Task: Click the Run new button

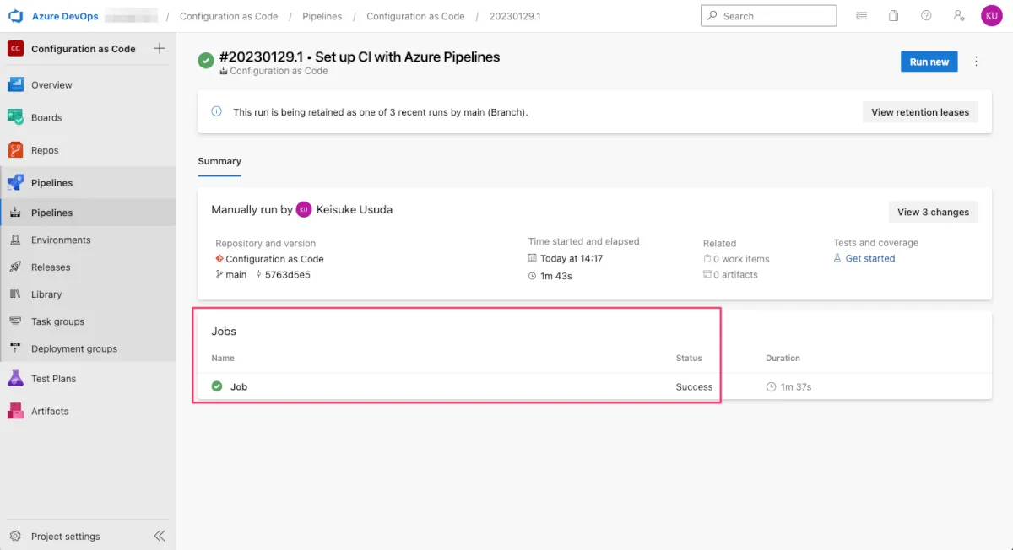Action: click(929, 62)
